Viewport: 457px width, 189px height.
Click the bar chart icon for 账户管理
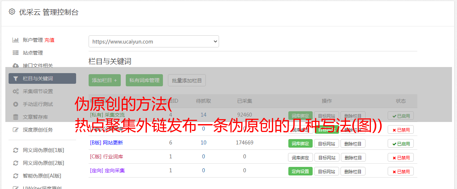16,40
